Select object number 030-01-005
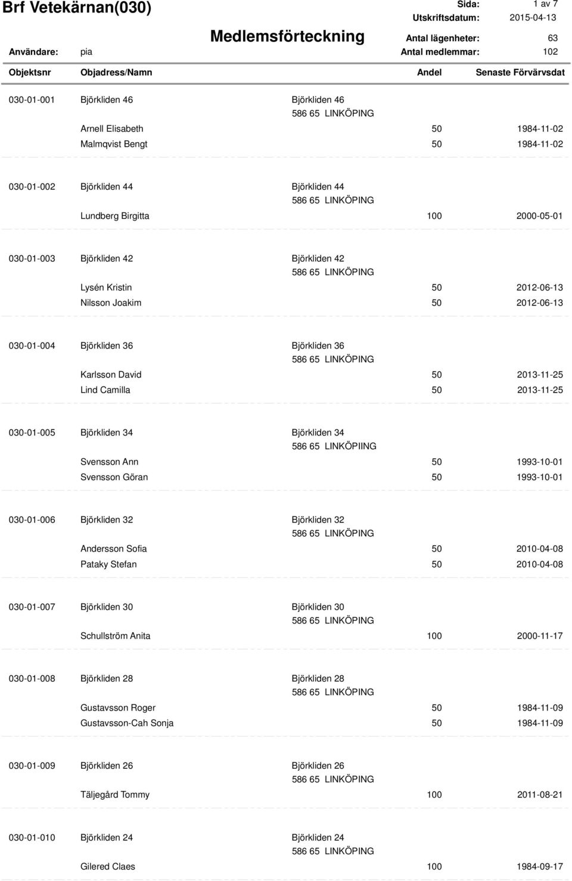 click(32, 432)
